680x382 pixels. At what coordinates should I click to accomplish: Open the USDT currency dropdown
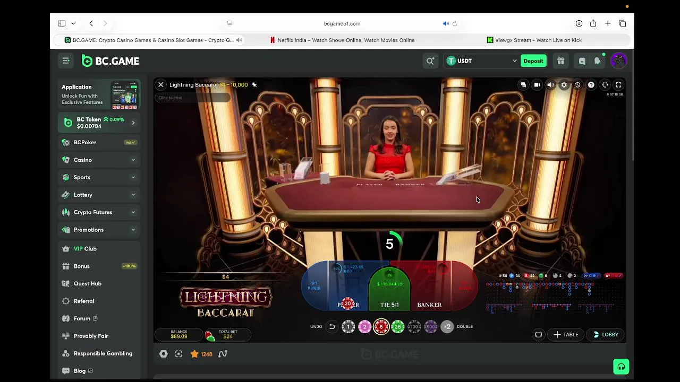click(x=482, y=61)
